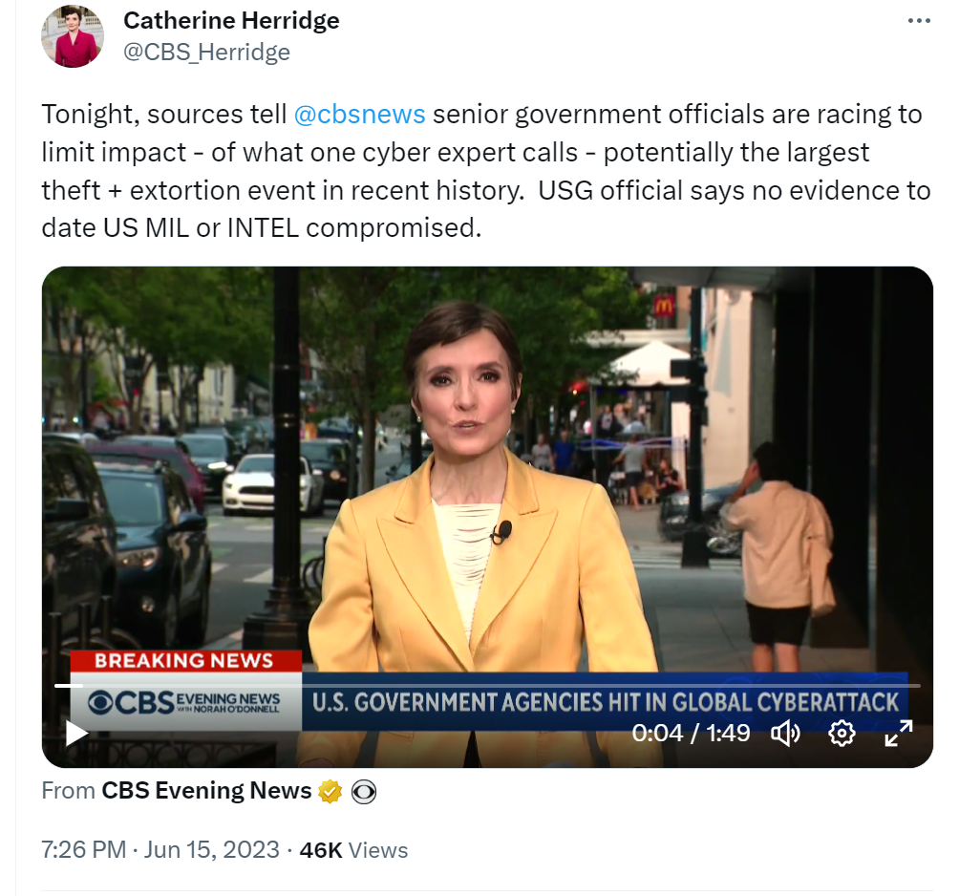Seek along the video progress bar
The height and width of the screenshot is (896, 959).
pos(487,686)
